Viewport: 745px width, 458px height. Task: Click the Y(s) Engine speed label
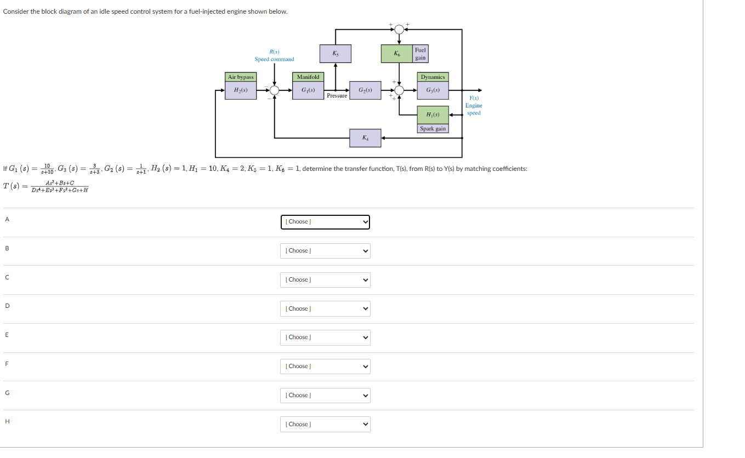tap(473, 105)
